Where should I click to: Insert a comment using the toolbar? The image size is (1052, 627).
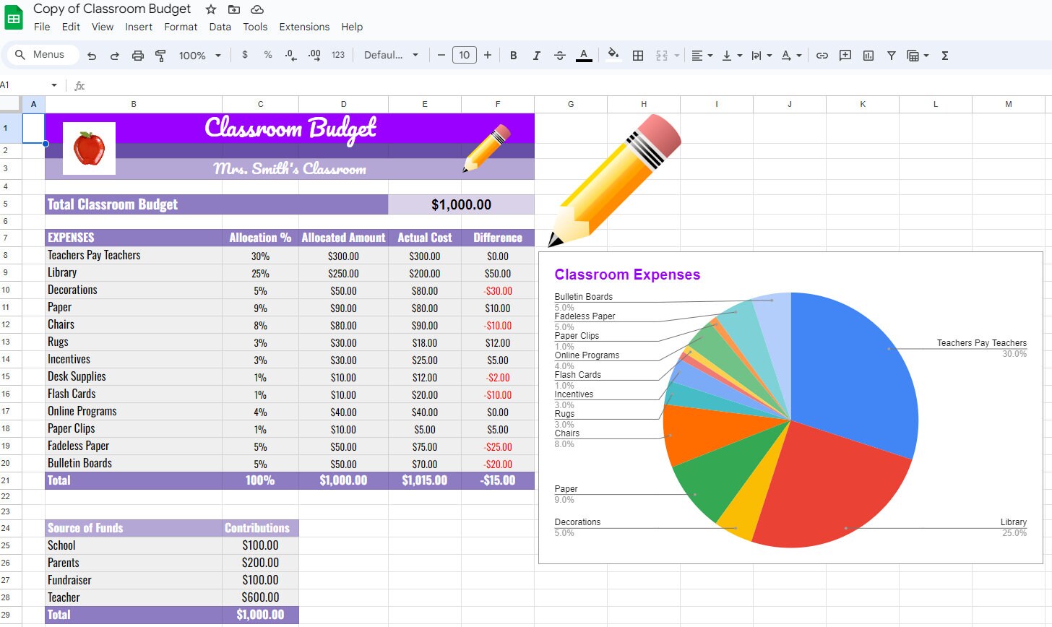pos(845,55)
